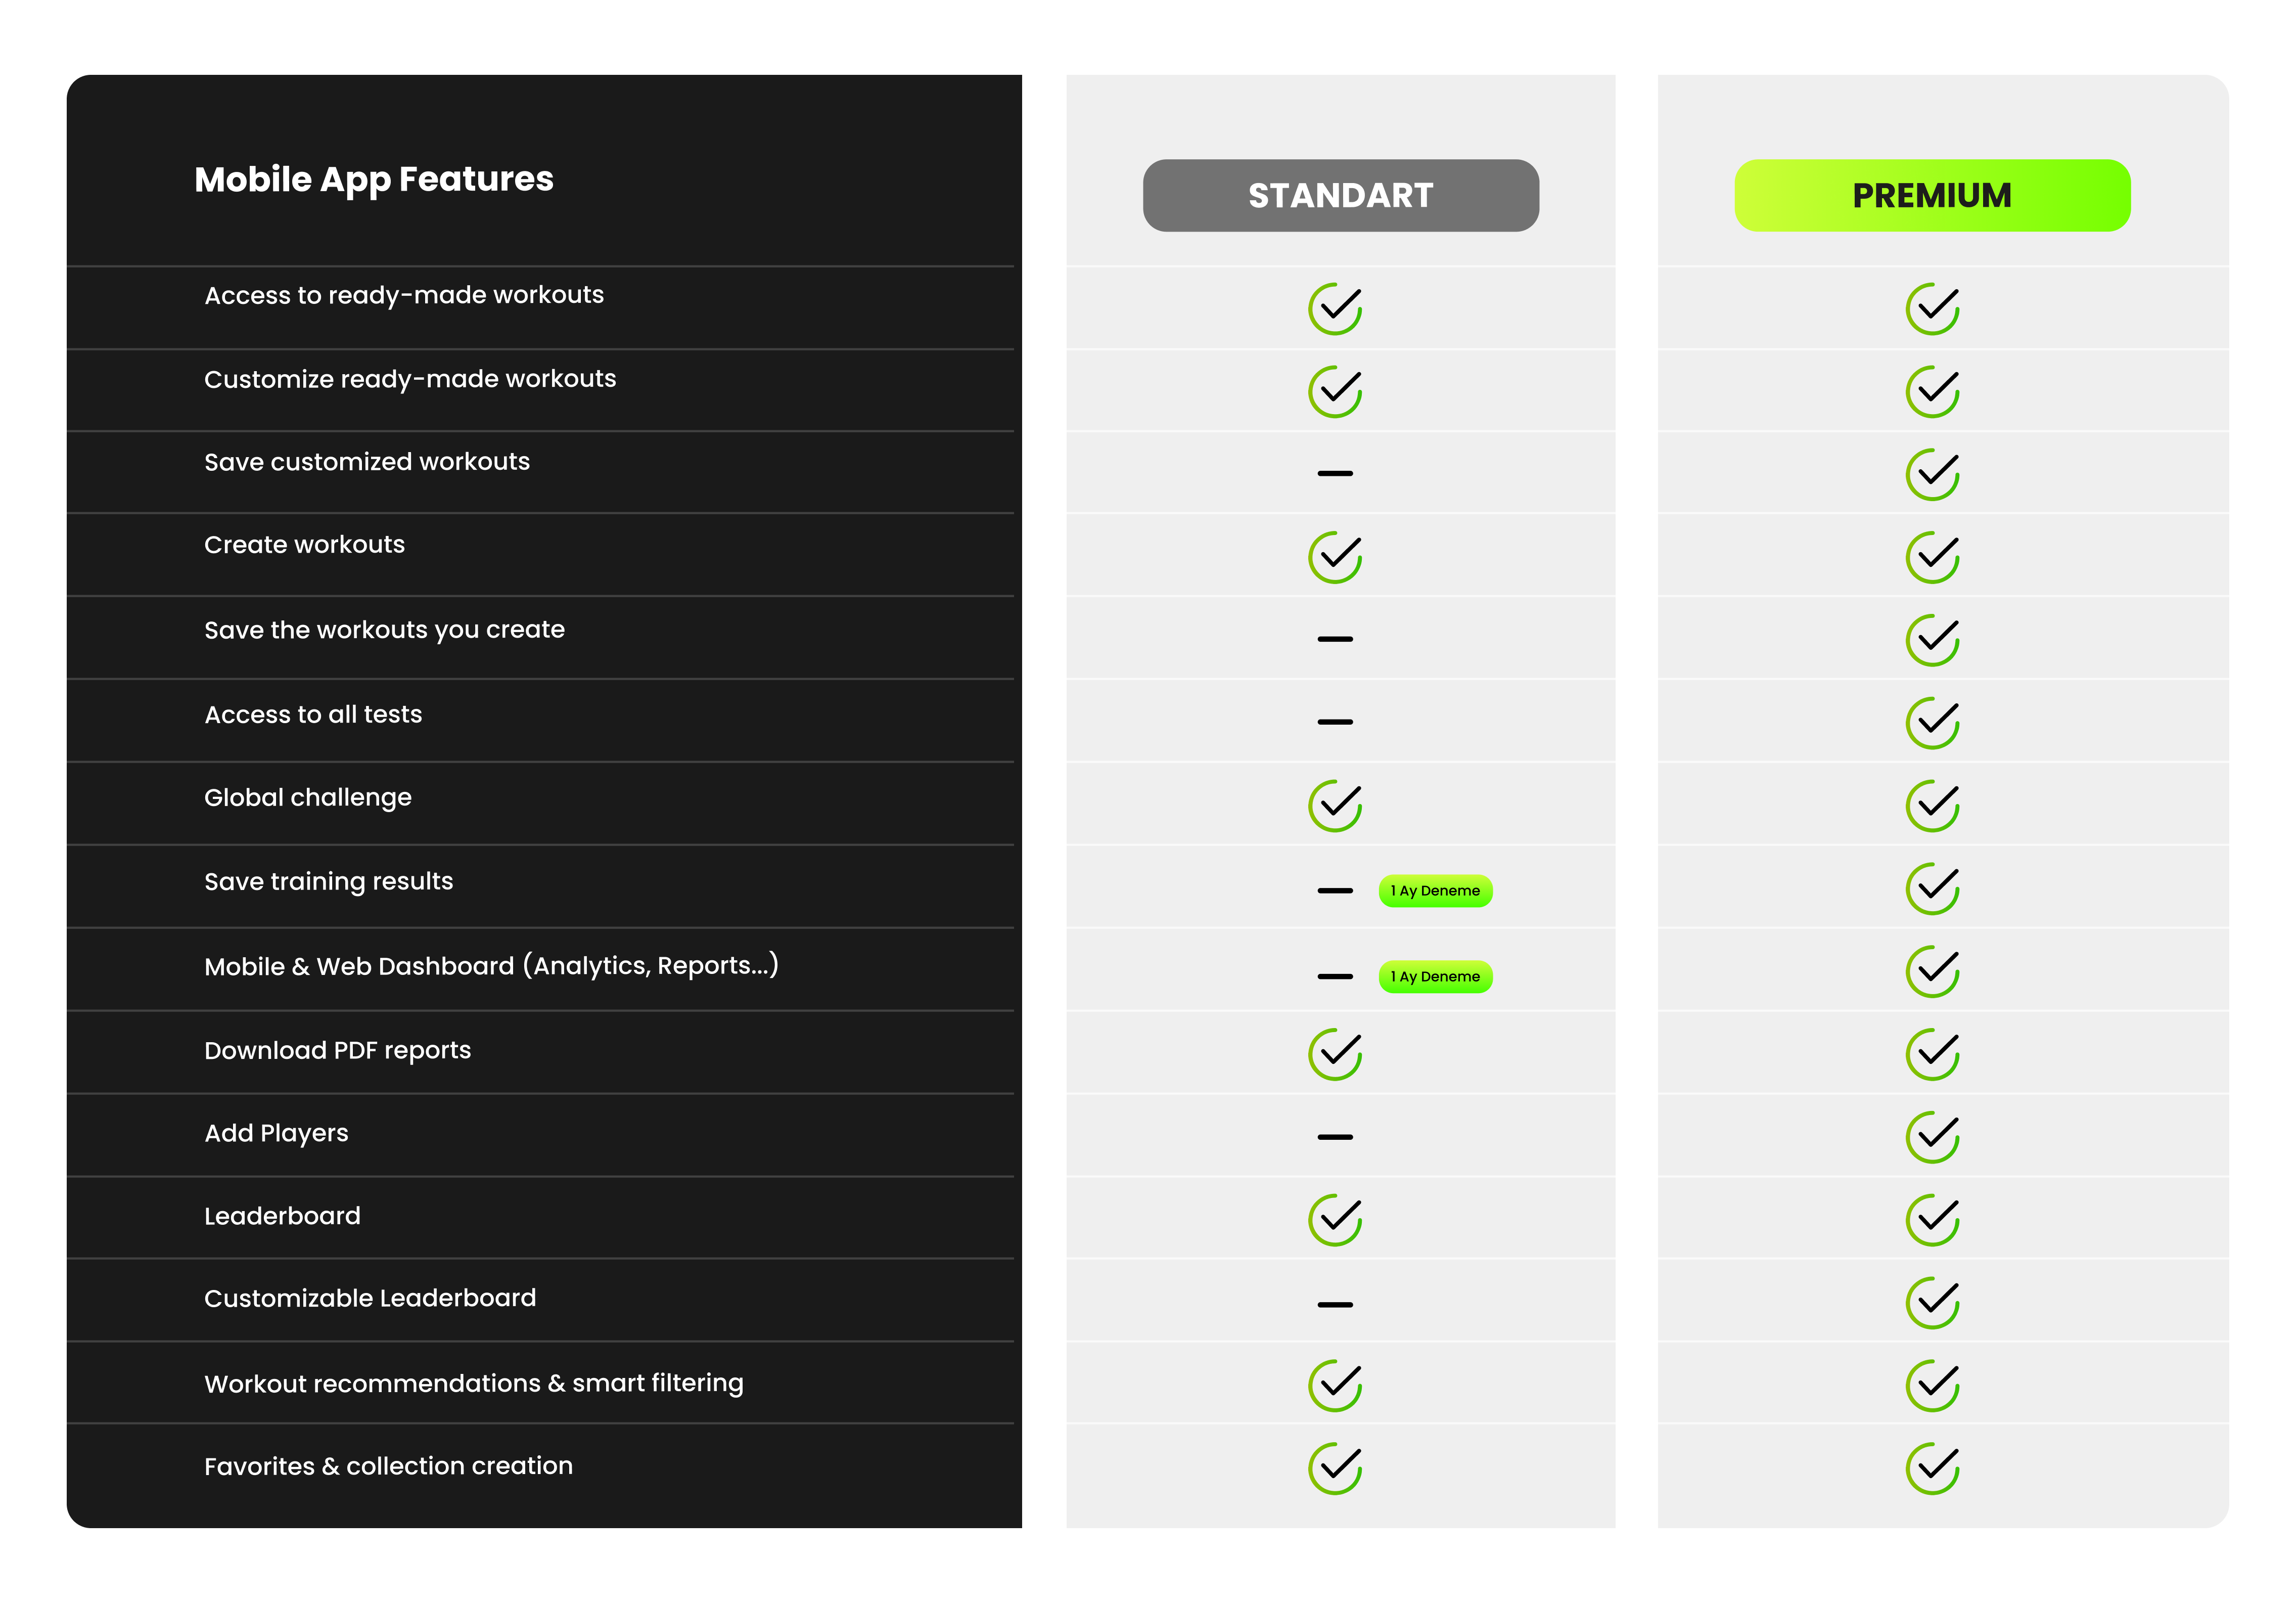Click the Save the workouts you create label
The width and height of the screenshot is (2296, 1603).
click(384, 631)
